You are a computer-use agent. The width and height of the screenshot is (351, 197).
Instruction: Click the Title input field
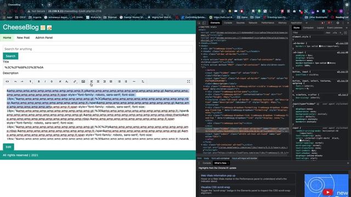coord(98,67)
